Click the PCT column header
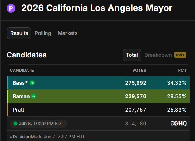Screen dimensions: 195x141 tap(182, 70)
